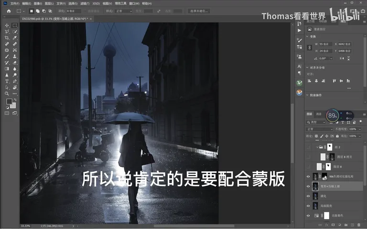This screenshot has width=367, height=229.
Task: Click the Flip Horizontal icon in Properties
Action: pos(342,58)
